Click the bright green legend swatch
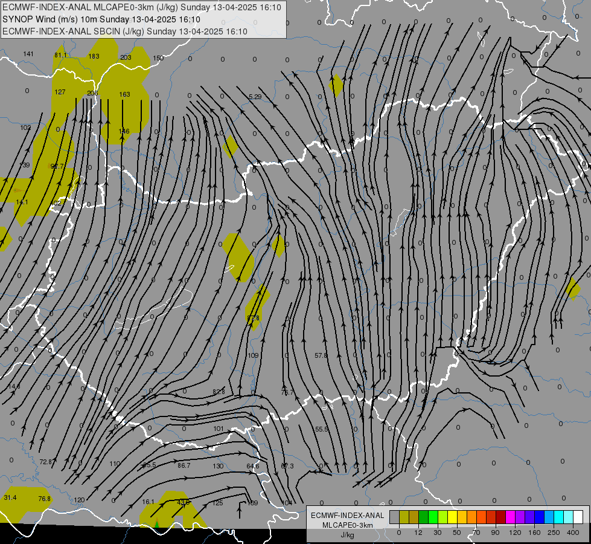 433,517
